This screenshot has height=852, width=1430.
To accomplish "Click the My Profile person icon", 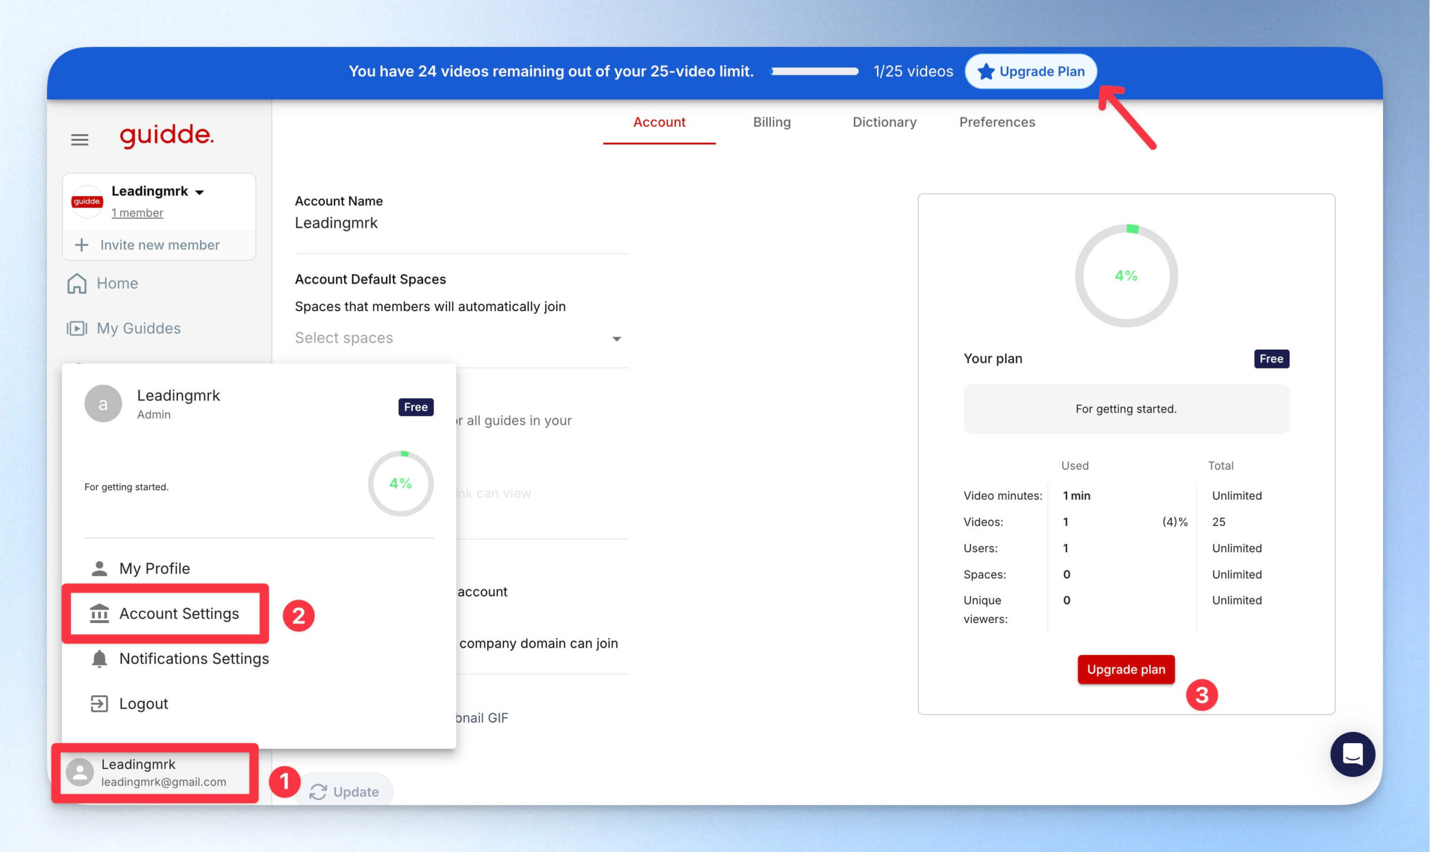I will point(99,568).
